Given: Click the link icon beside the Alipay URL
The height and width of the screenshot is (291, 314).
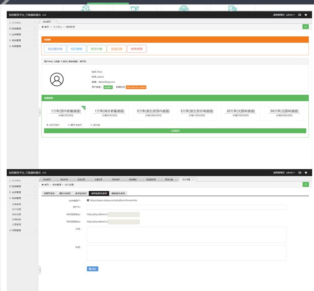Looking at the screenshot, I should [x=88, y=200].
